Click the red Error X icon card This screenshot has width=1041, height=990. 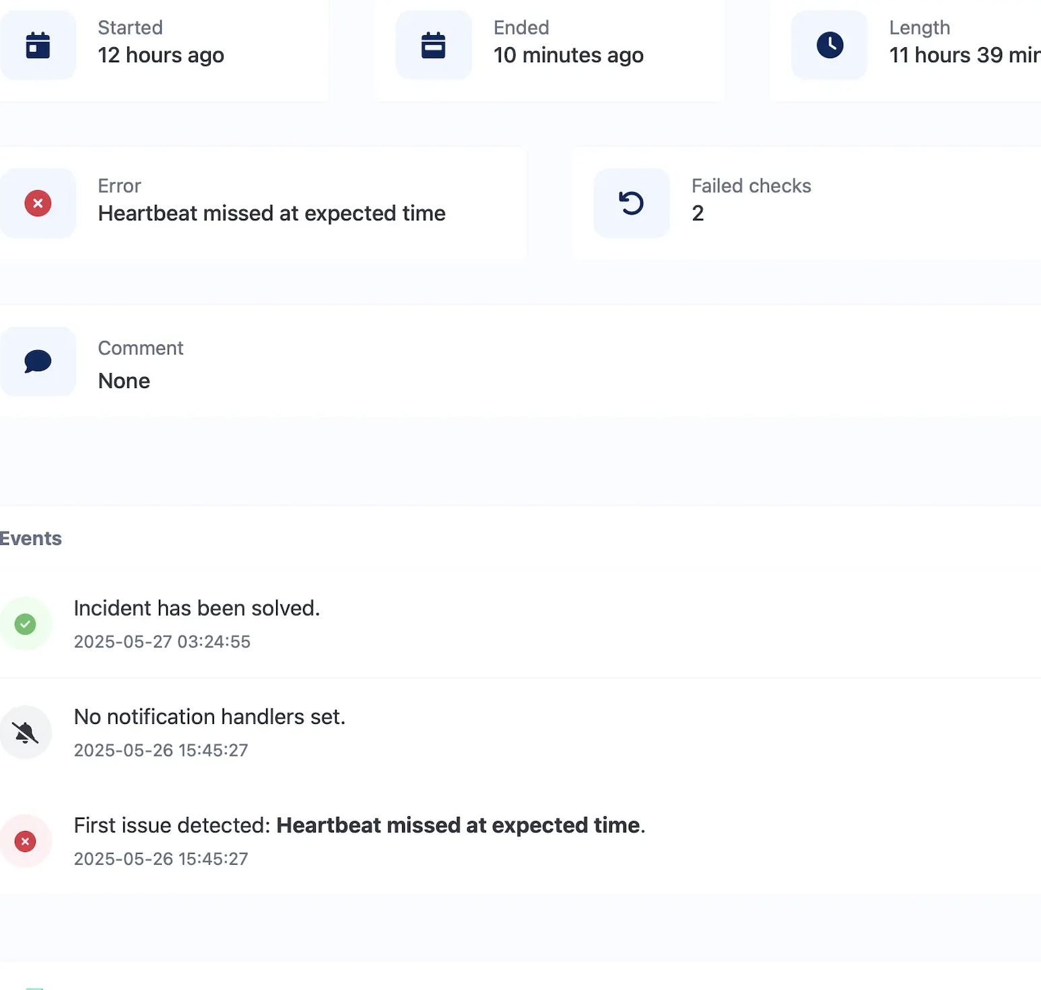(x=38, y=203)
